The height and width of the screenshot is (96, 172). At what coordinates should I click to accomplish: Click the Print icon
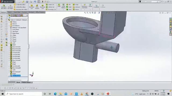(31, 2)
